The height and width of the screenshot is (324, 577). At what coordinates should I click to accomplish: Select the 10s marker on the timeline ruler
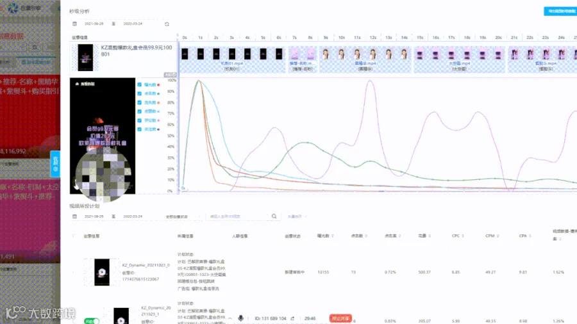tap(342, 38)
